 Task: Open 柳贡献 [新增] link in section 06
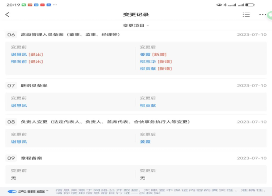pyautogui.click(x=155, y=69)
